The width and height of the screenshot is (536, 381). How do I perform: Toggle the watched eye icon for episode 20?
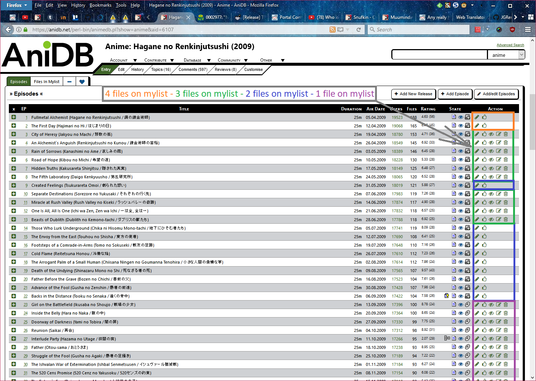[x=461, y=279]
